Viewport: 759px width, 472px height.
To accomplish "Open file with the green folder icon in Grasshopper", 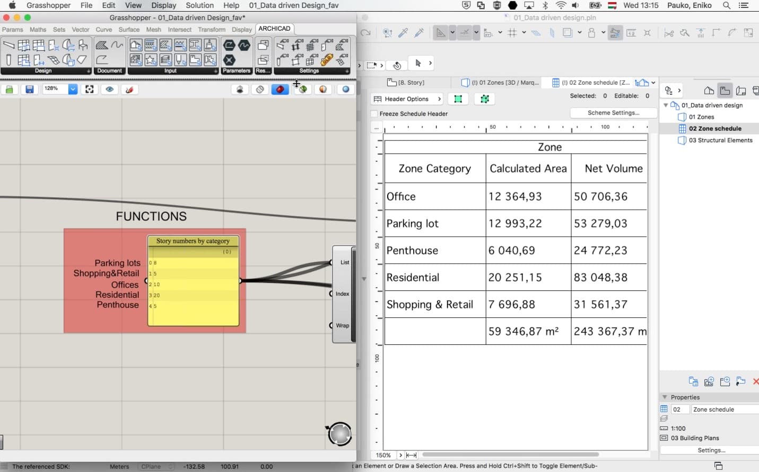I will [x=10, y=90].
